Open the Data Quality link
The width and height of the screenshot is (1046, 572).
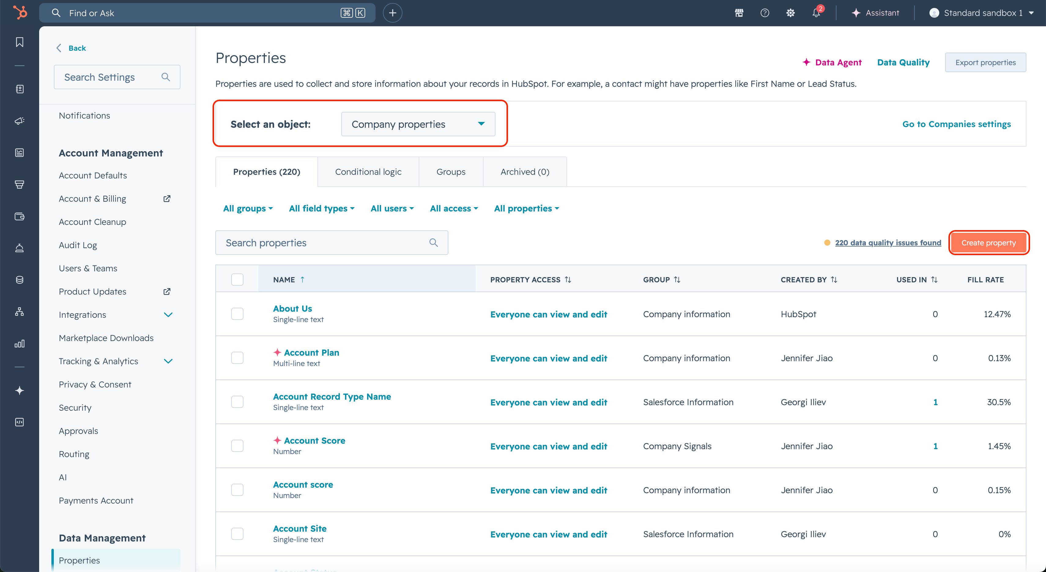903,62
